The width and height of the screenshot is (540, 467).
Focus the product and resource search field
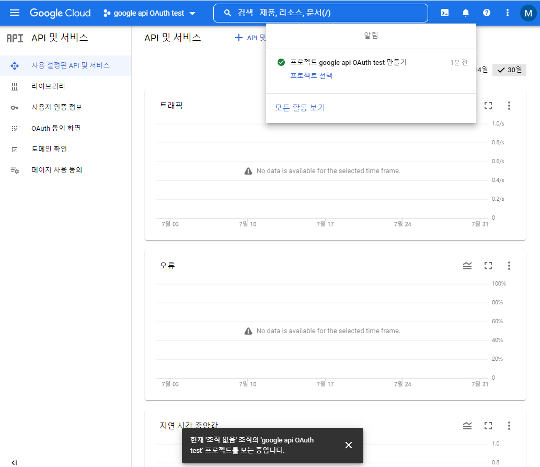click(x=320, y=13)
